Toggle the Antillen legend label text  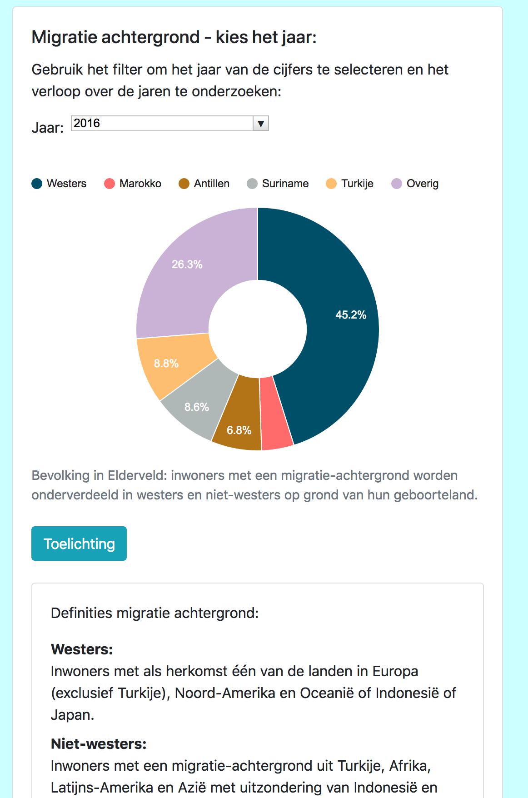tap(211, 184)
